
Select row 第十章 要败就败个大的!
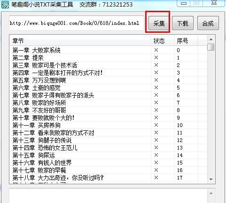tap(109, 118)
